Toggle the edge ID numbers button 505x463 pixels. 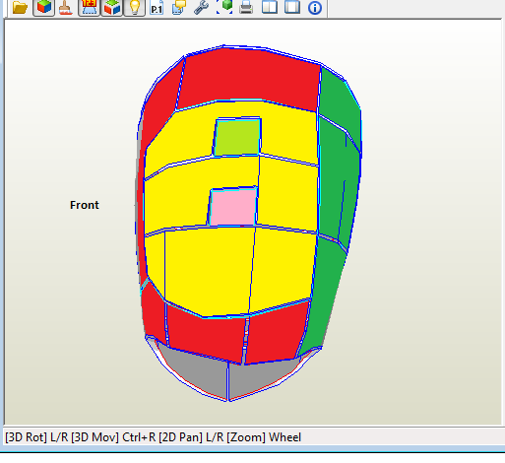click(89, 7)
